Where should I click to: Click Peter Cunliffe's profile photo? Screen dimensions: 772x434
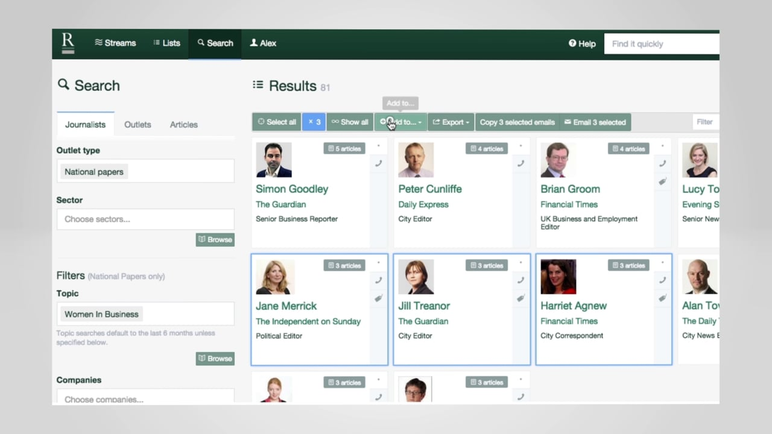416,160
